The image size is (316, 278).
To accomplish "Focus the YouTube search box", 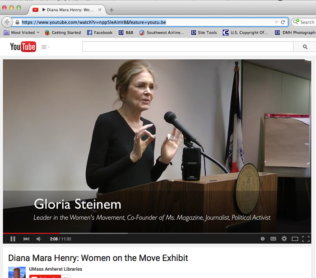I will point(187,47).
